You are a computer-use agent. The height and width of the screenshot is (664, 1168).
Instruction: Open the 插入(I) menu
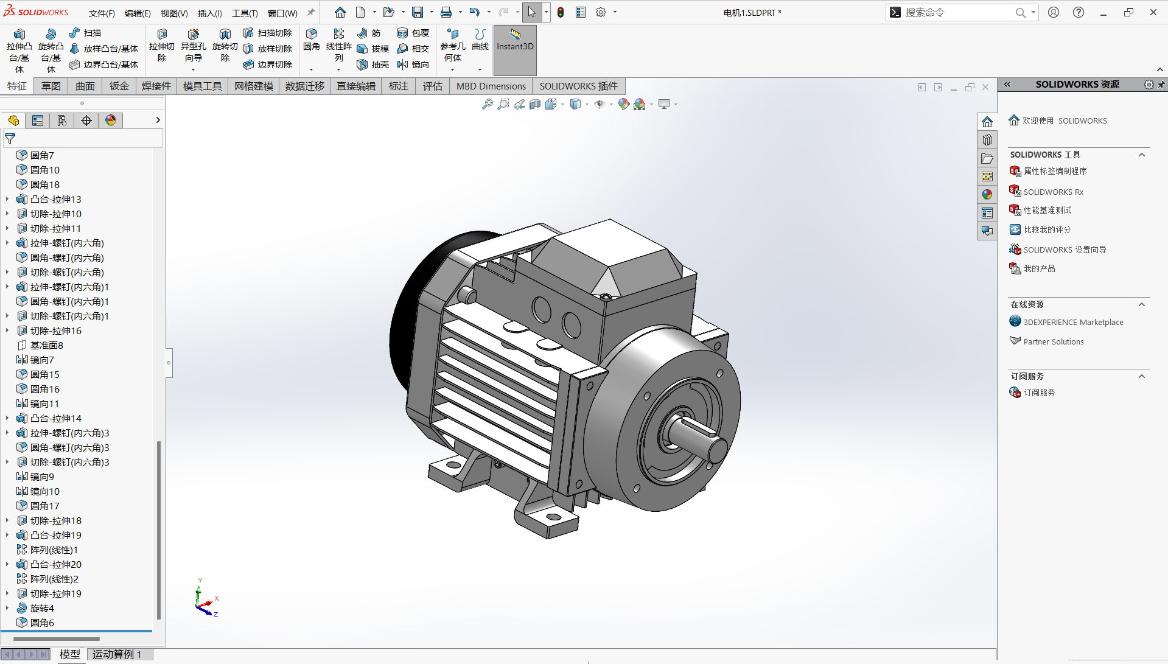pos(210,13)
